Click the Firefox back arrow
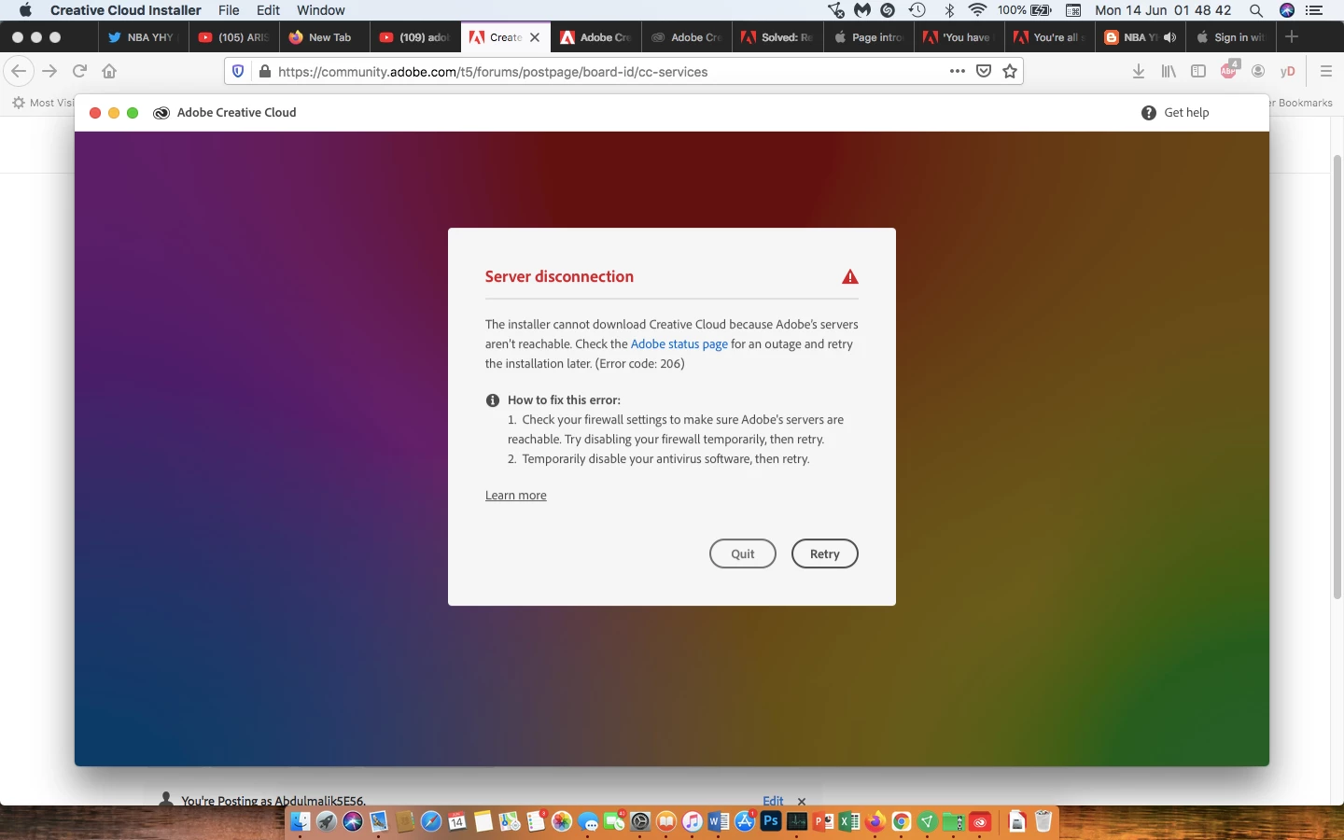Viewport: 1344px width, 840px height. coord(19,71)
